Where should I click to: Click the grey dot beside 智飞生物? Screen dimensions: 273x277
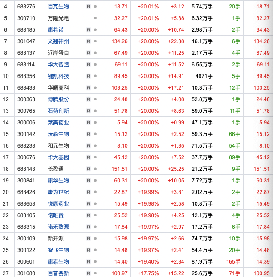pyautogui.click(x=95, y=250)
